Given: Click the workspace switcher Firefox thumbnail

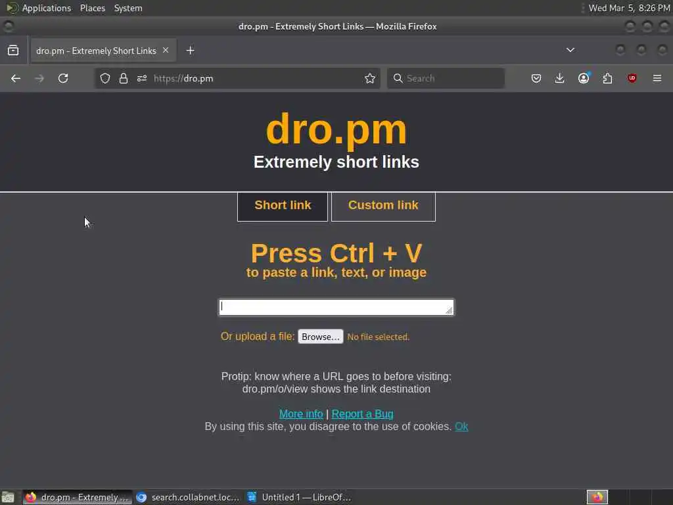Looking at the screenshot, I should tap(597, 497).
